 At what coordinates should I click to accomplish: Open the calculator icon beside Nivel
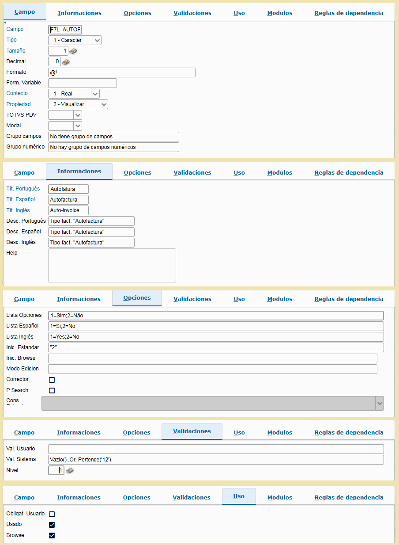[x=70, y=471]
